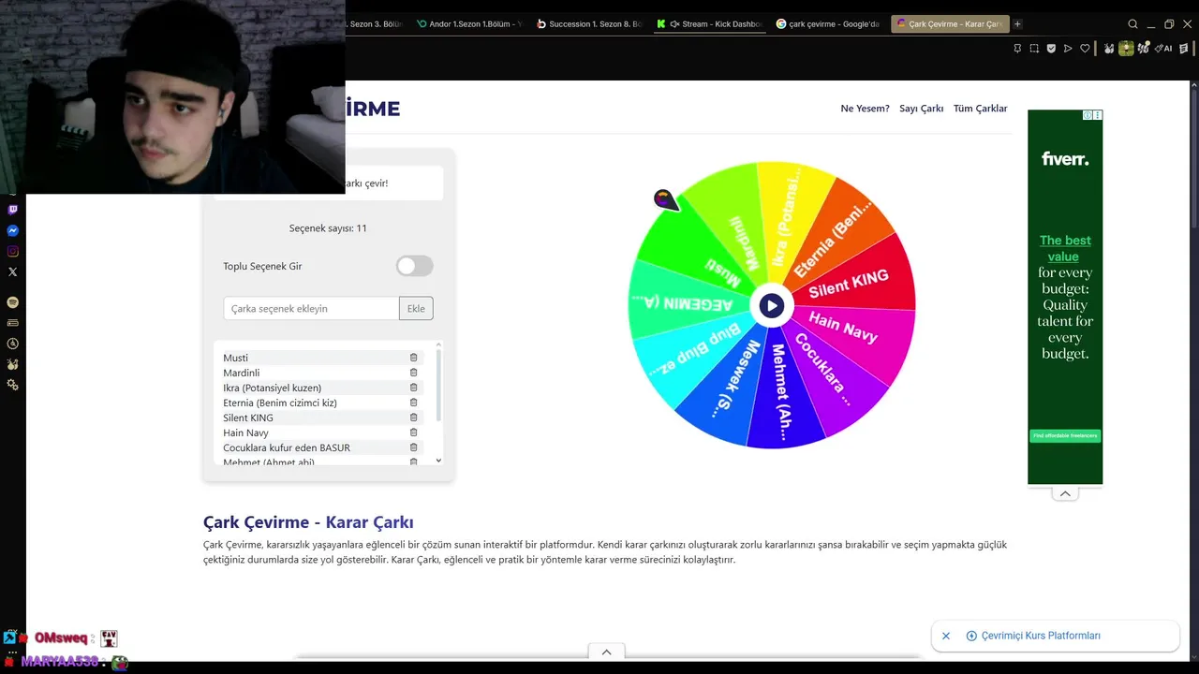Click the options list scroll-up arrow
The image size is (1199, 674).
click(438, 345)
